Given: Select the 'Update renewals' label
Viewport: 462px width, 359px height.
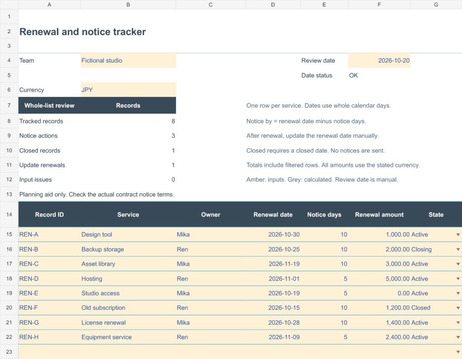Looking at the screenshot, I should pyautogui.click(x=49, y=165).
